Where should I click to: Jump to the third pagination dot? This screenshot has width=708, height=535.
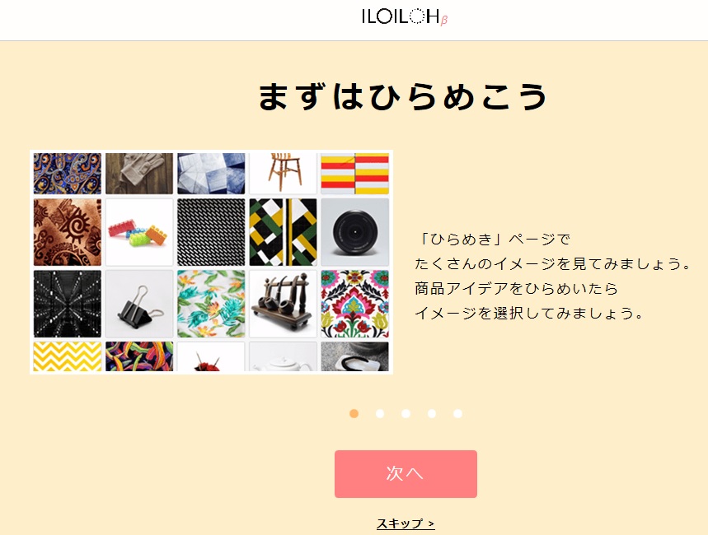406,414
